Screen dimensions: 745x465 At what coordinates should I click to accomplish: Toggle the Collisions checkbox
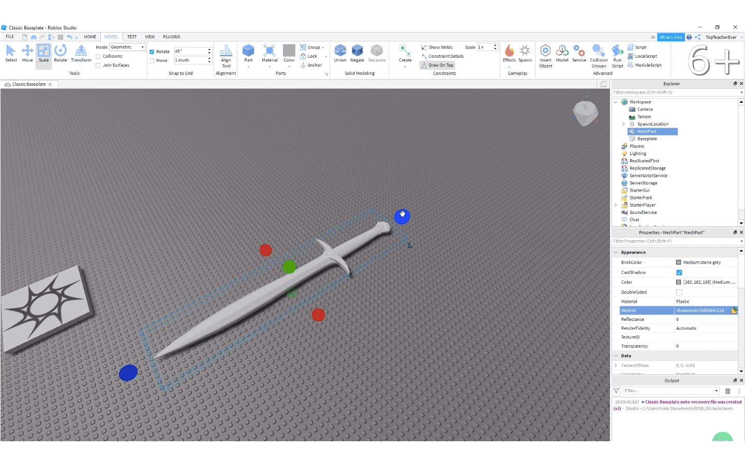click(x=98, y=56)
